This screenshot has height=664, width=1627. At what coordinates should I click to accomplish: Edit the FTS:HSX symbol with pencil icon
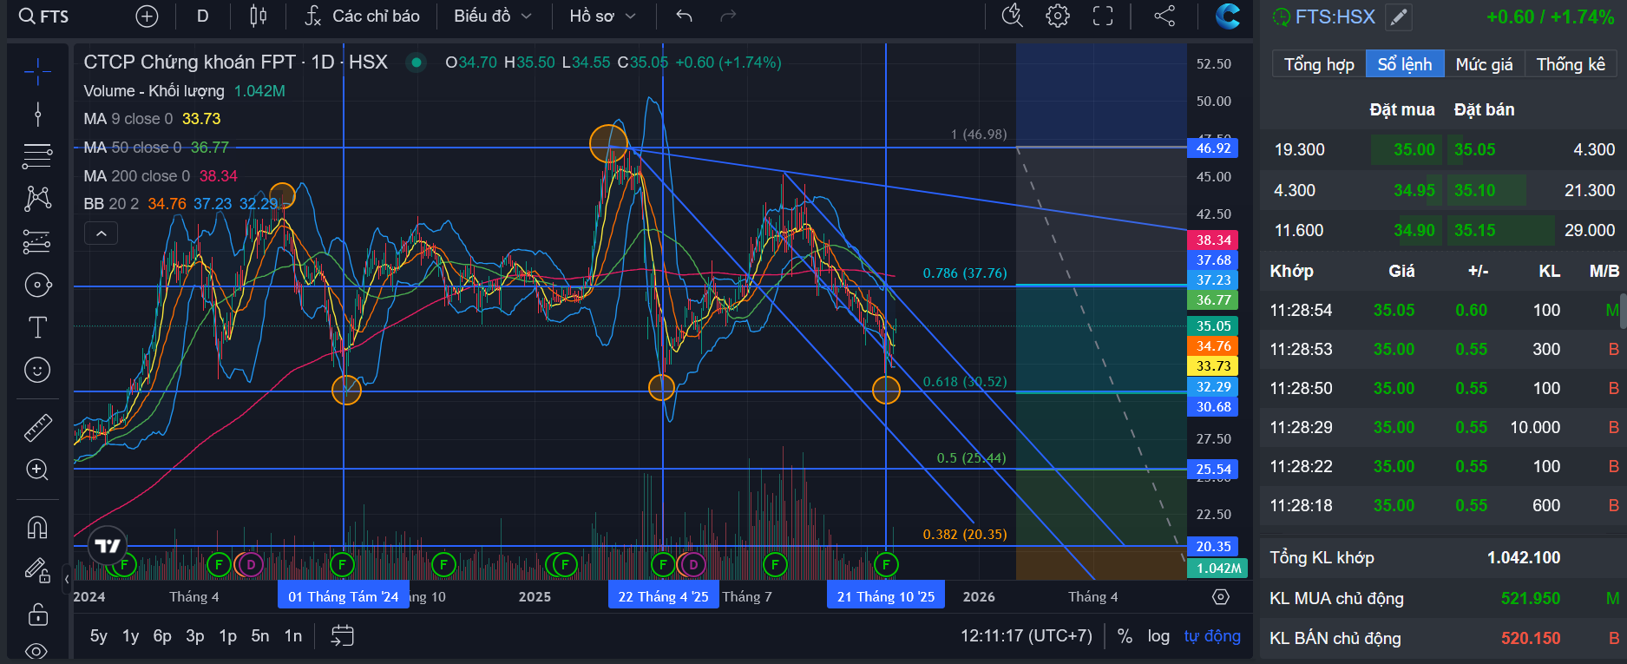point(1398,16)
